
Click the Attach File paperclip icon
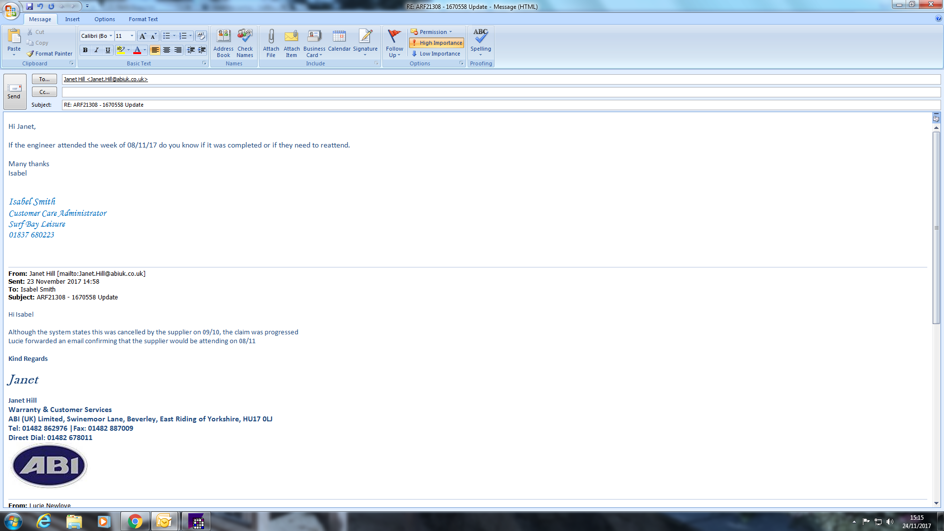(x=271, y=37)
